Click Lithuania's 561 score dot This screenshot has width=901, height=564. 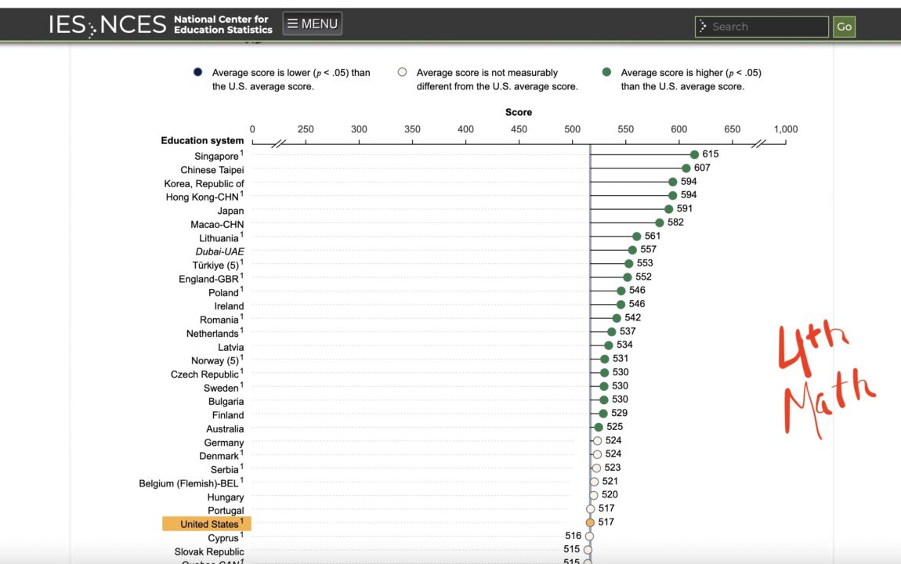pos(636,236)
